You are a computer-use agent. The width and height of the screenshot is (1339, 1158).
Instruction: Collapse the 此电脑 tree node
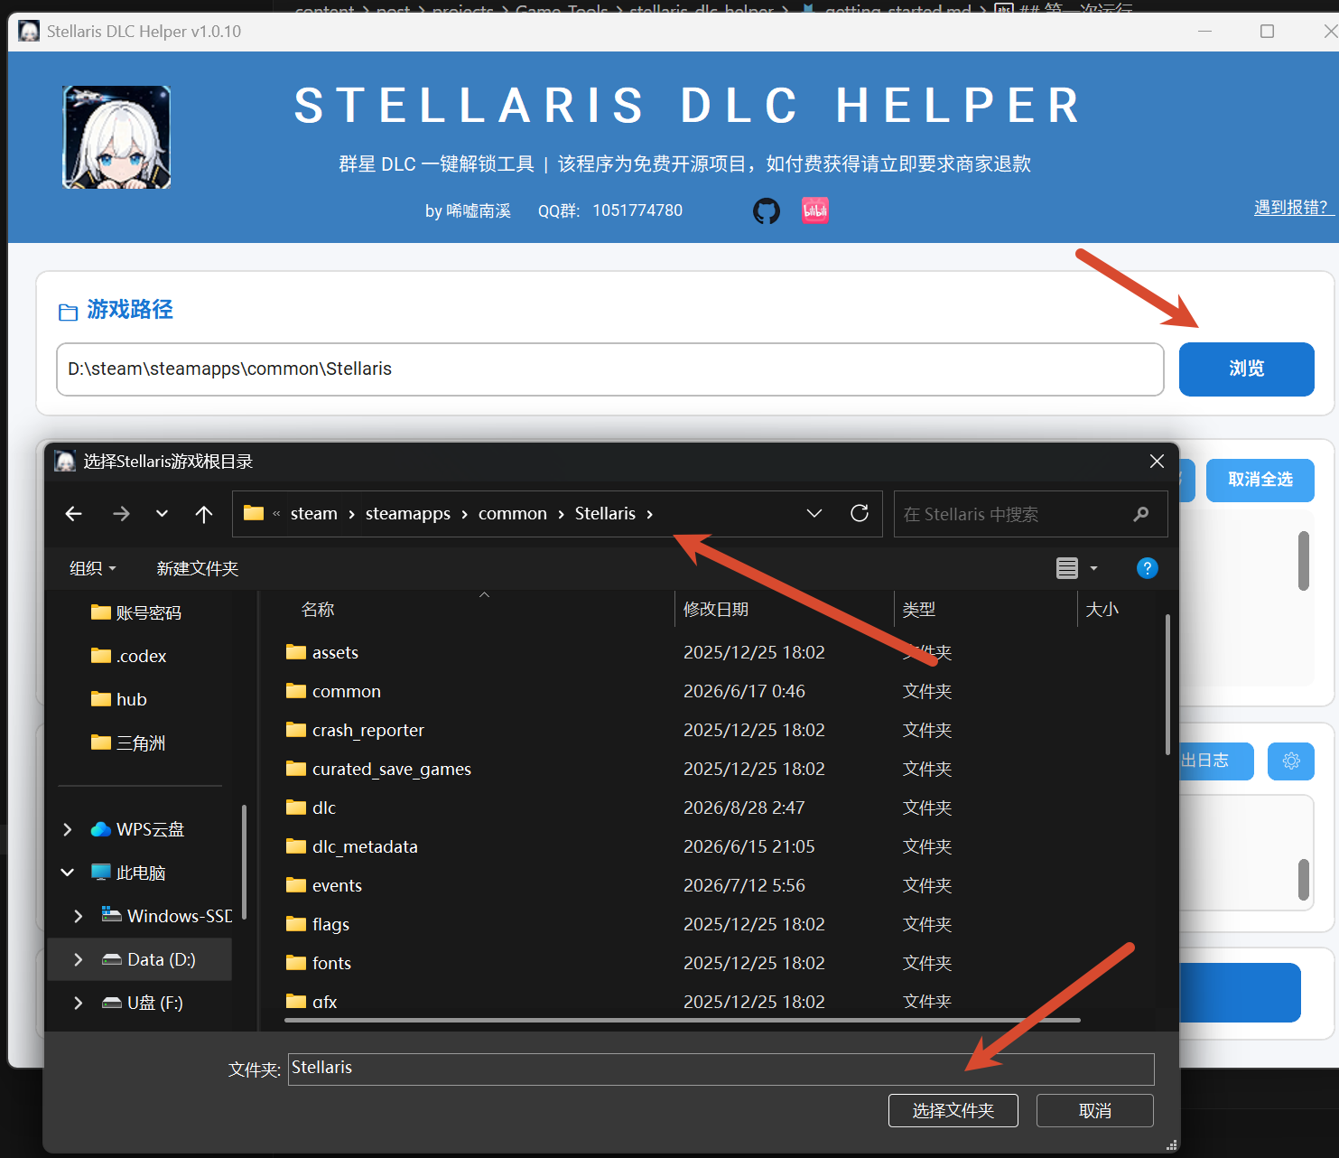68,873
